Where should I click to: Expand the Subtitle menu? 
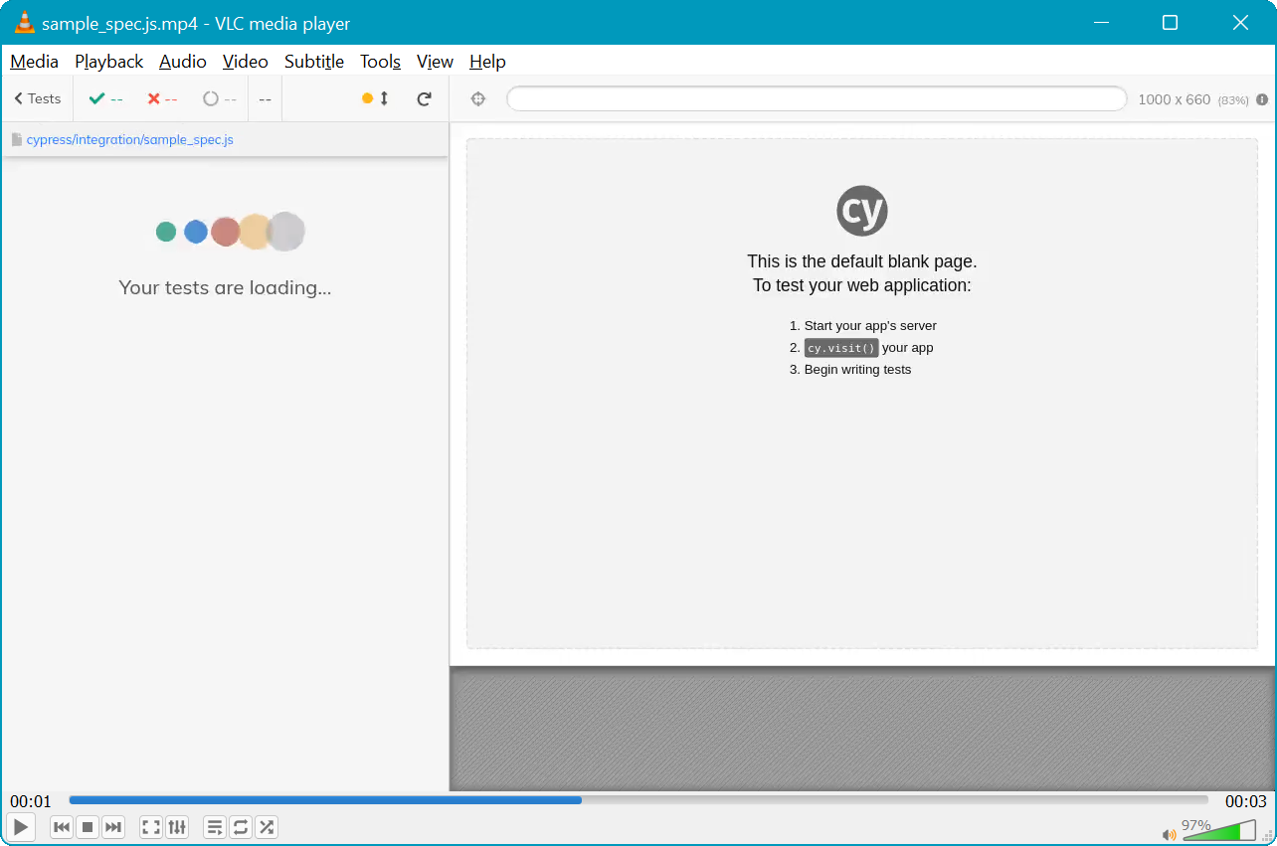314,62
